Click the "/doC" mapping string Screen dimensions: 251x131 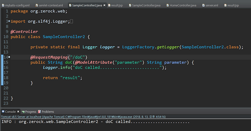(77, 57)
